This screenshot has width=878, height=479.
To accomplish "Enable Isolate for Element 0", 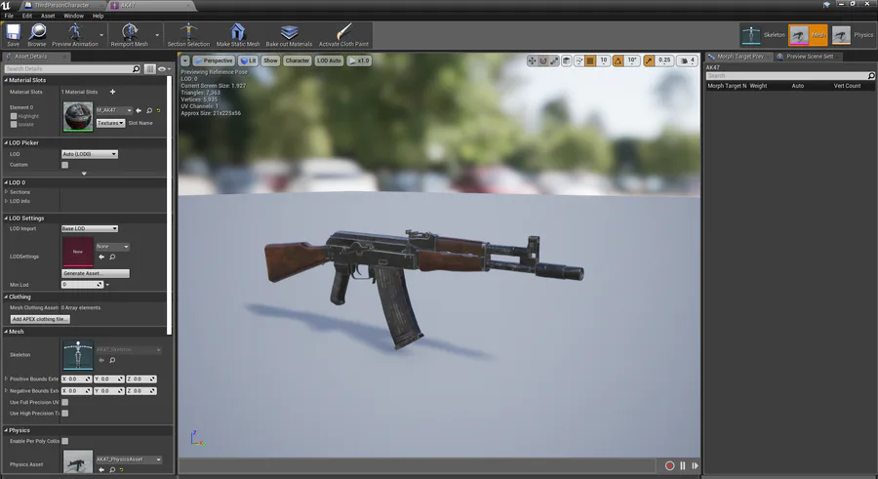I will point(14,124).
